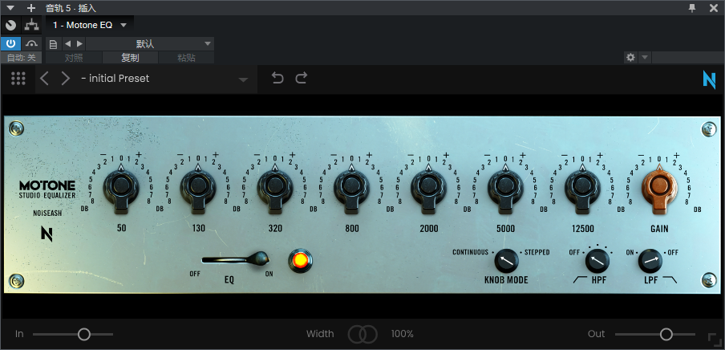Screen dimensions: 725x350
Task: Click the In level slider handle
Action: (83, 334)
